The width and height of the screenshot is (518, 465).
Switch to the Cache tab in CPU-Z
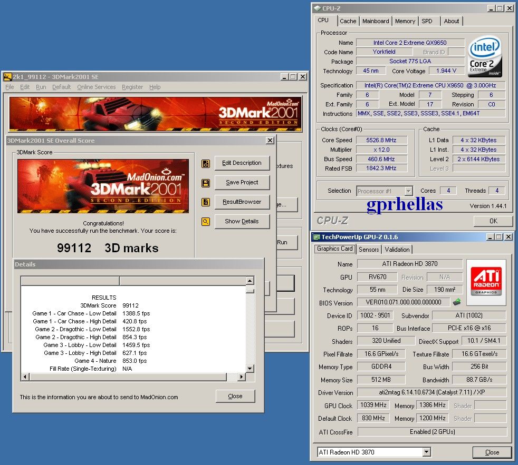tap(348, 21)
